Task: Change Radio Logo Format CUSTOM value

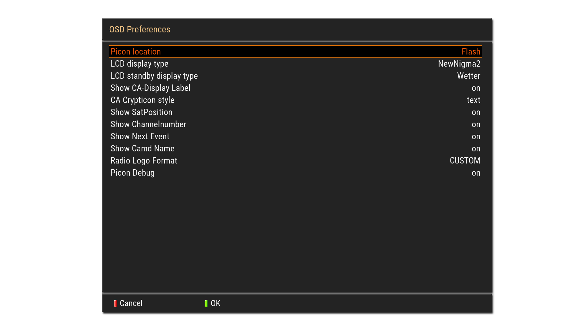Action: [465, 161]
